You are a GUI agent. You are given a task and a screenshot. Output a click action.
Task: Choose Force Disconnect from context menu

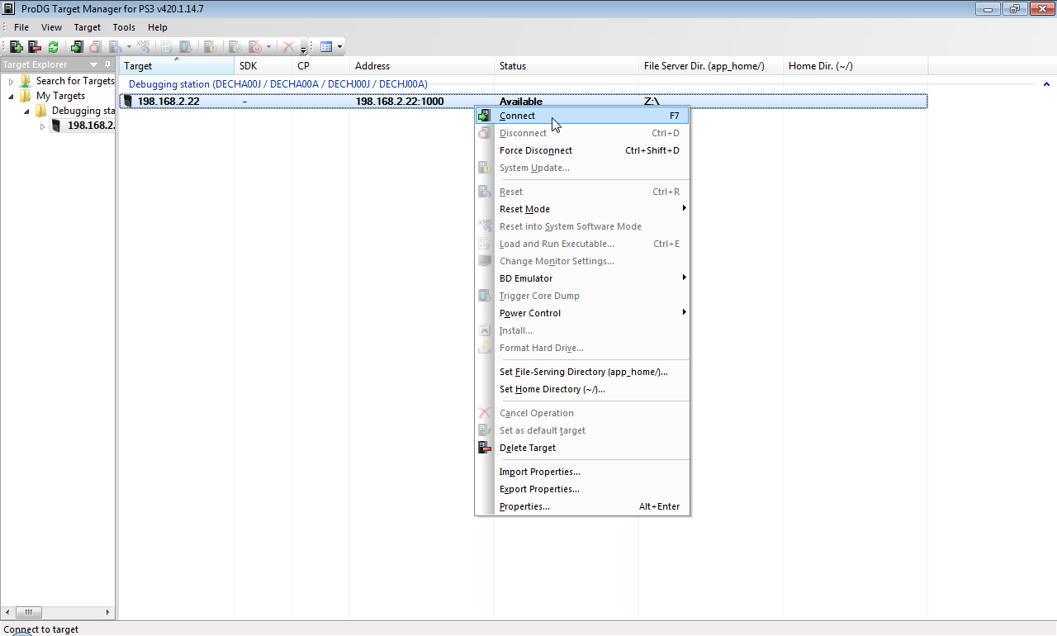582,150
